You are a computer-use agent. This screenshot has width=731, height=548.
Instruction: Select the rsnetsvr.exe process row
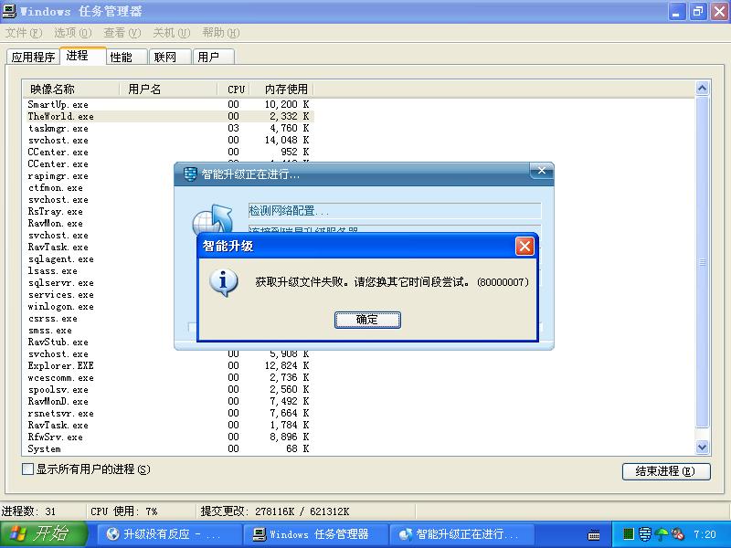(x=168, y=414)
